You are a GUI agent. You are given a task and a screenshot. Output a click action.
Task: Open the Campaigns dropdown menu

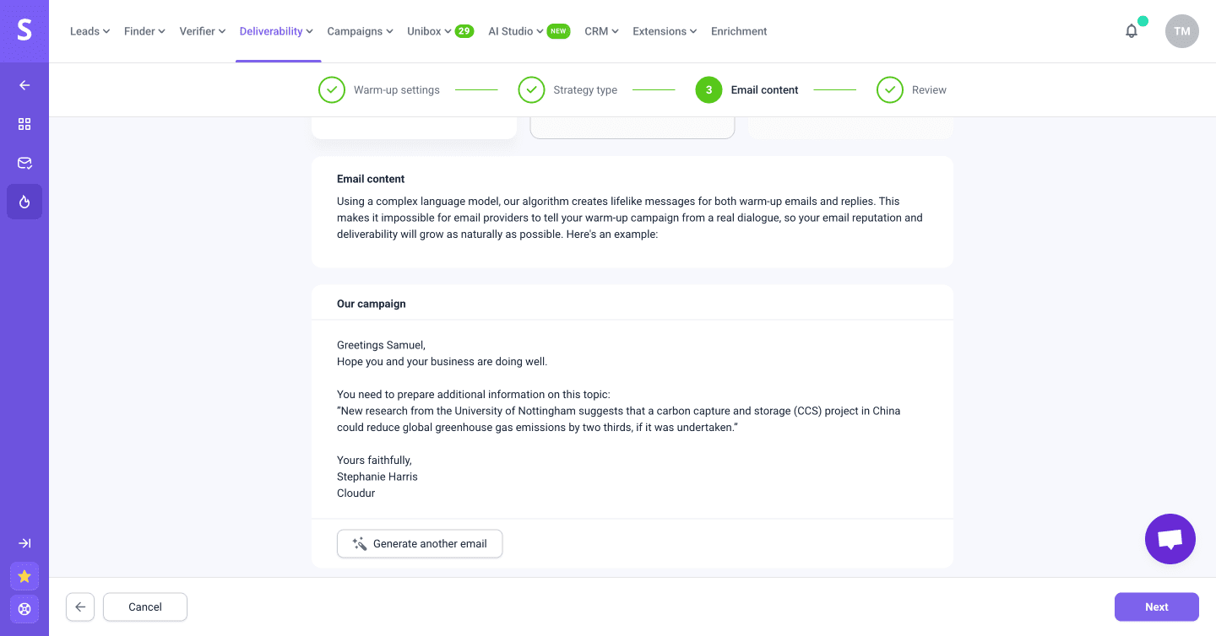pos(360,31)
